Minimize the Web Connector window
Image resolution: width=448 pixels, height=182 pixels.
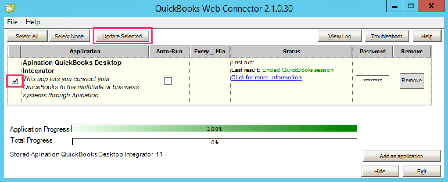click(395, 6)
